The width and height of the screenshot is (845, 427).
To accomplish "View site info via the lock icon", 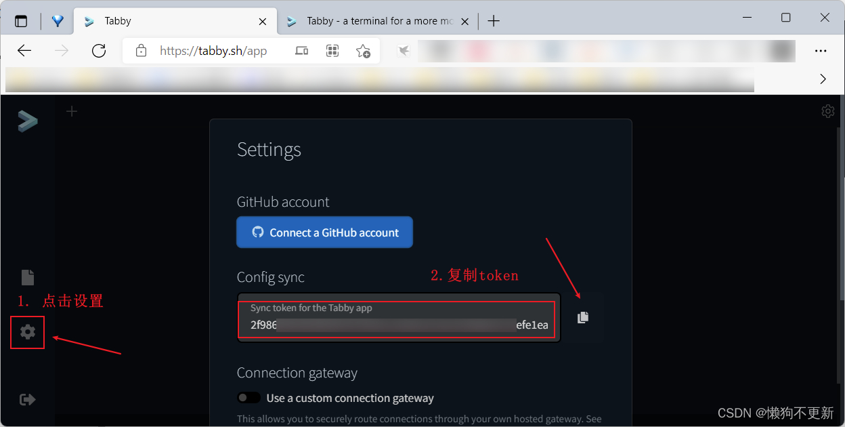I will (x=141, y=51).
